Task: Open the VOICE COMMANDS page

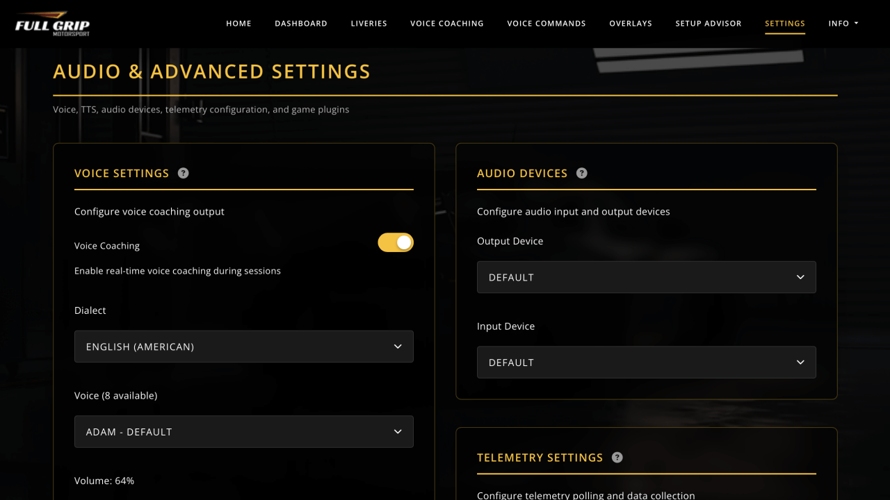Action: point(547,23)
